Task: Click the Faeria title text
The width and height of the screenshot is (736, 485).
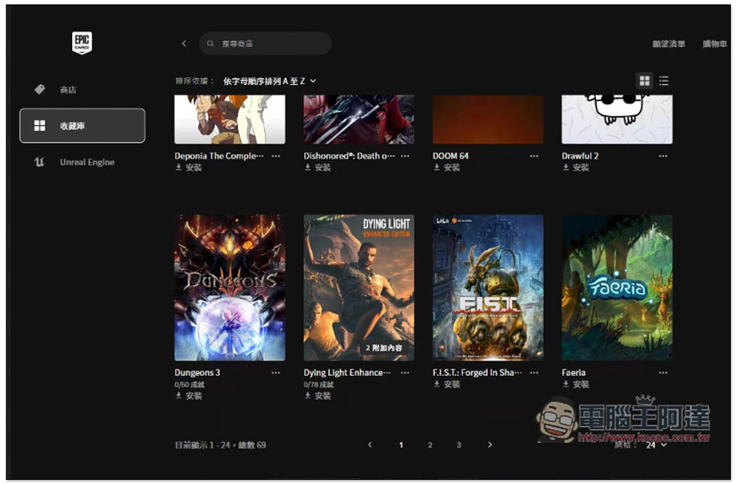Action: [x=573, y=373]
